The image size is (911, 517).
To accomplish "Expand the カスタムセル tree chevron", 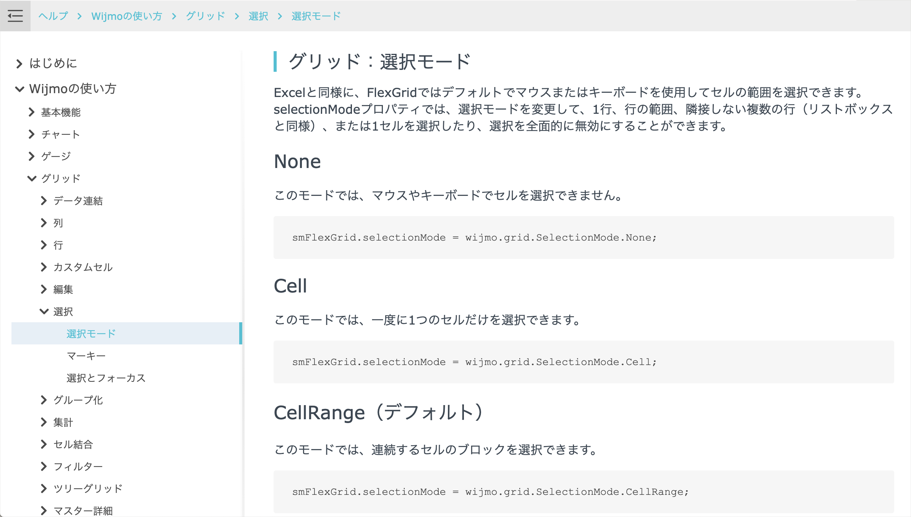I will (x=44, y=267).
